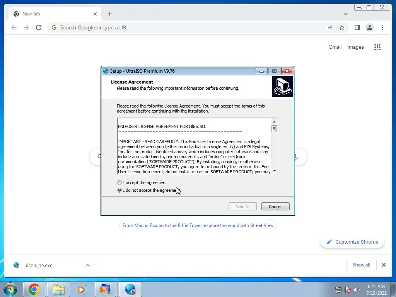This screenshot has width=396, height=297.
Task: Bookmark this tab with the star icon
Action: click(342, 27)
